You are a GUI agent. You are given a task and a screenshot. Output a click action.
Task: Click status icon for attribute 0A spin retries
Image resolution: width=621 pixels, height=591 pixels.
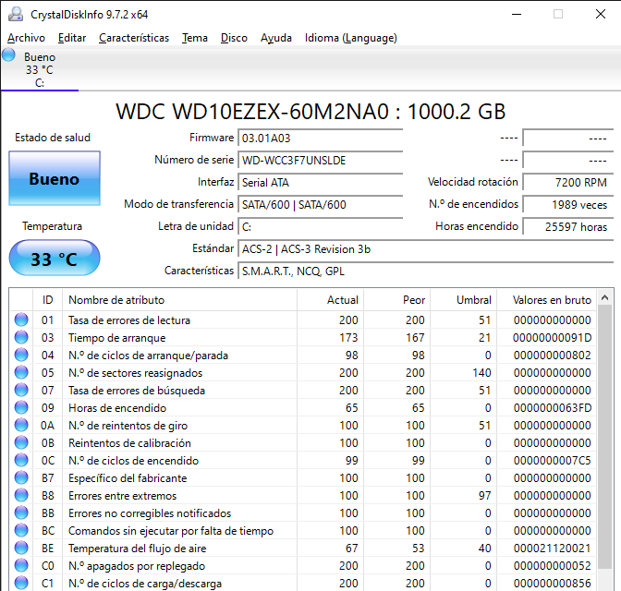click(x=21, y=425)
